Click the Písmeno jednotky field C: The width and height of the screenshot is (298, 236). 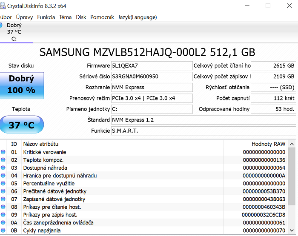tap(152, 109)
